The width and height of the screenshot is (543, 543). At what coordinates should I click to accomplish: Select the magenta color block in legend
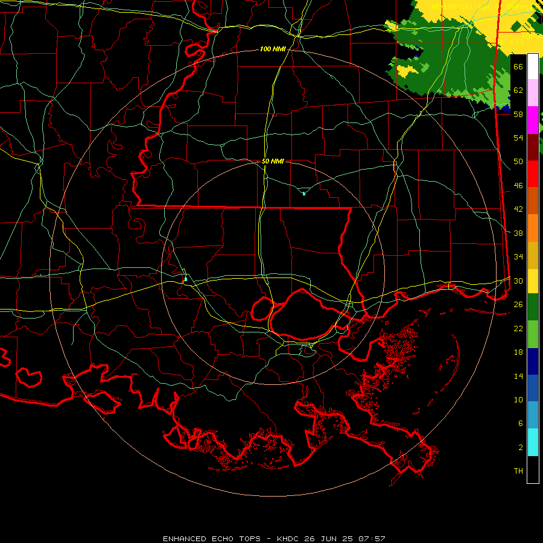(x=533, y=120)
